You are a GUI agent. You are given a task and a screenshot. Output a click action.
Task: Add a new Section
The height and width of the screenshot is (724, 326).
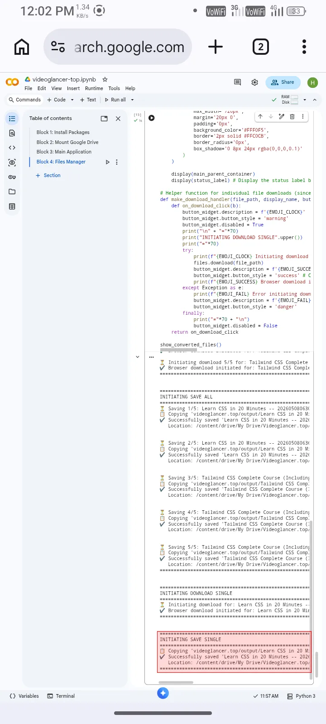[x=48, y=175]
